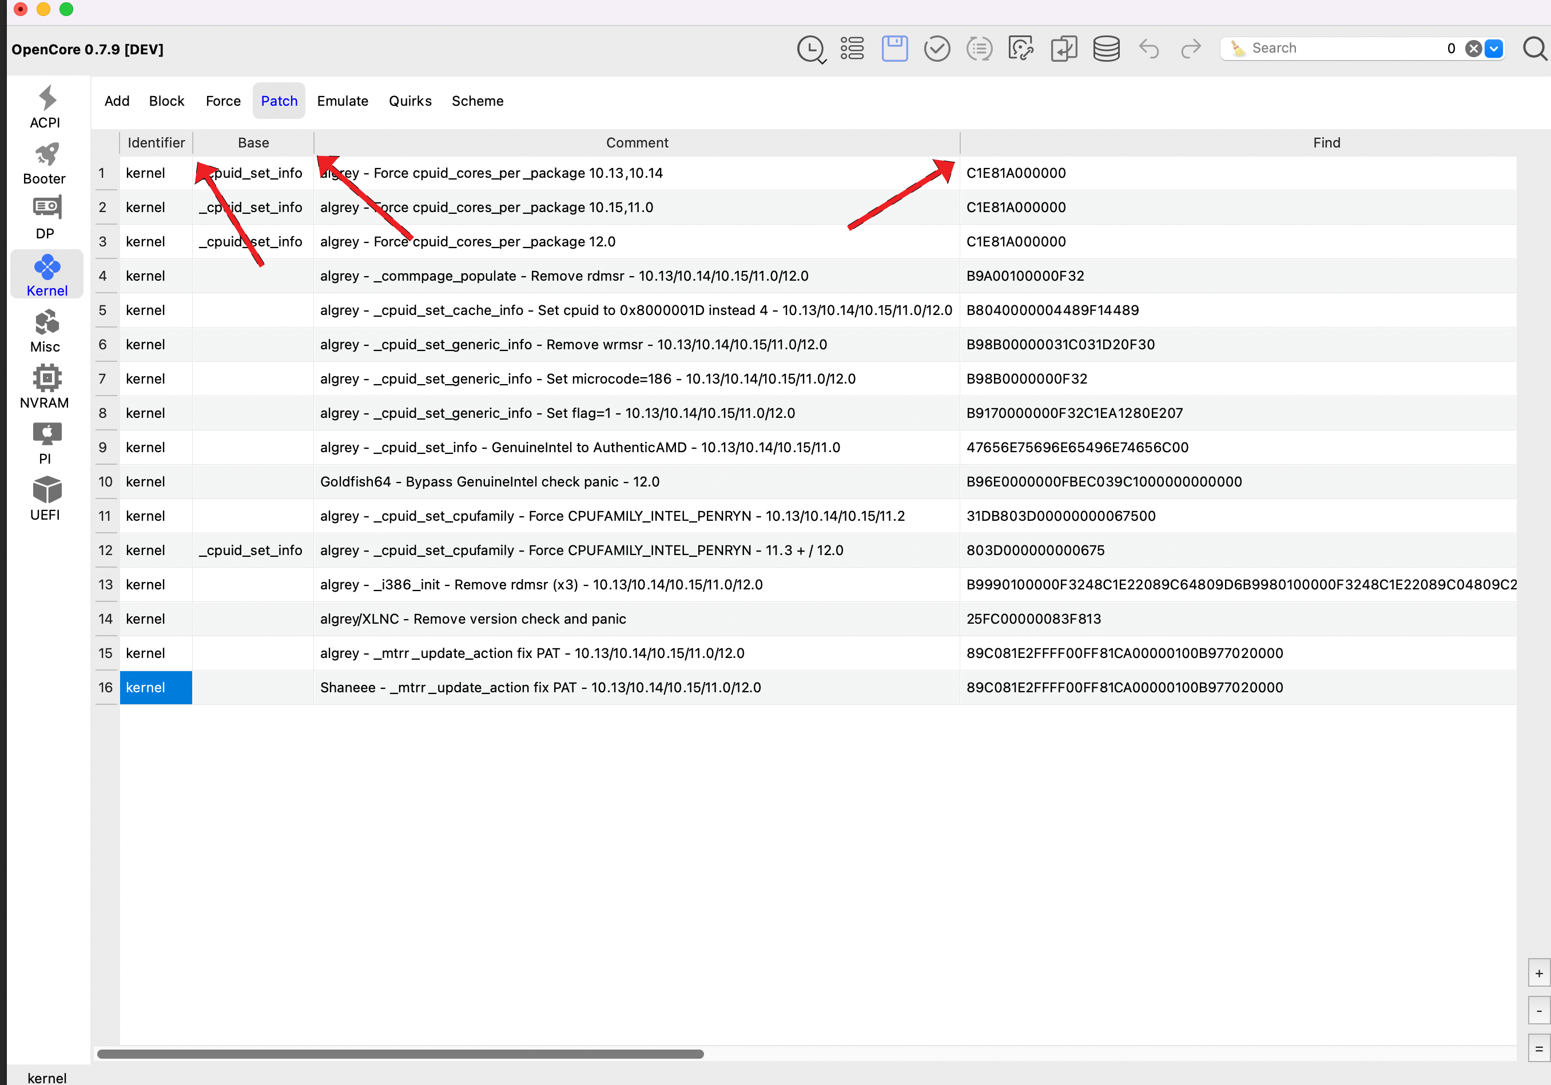Clear the search field with the X button
Screen dimensions: 1551x1085
pyautogui.click(x=1472, y=48)
